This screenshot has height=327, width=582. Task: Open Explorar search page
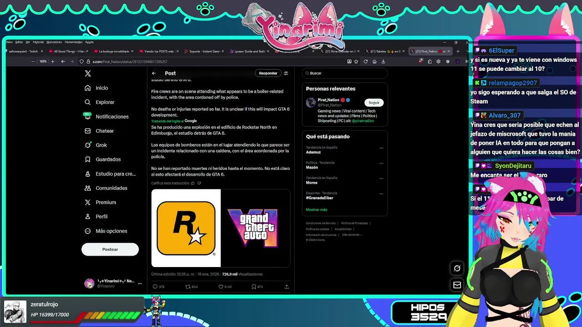point(100,102)
